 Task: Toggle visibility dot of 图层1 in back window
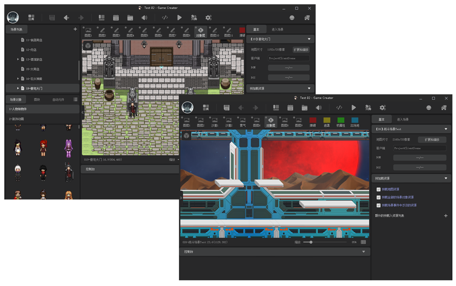click(x=83, y=27)
